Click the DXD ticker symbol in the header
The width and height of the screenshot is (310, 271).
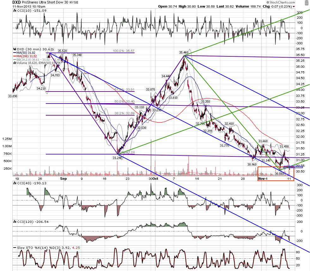click(16, 3)
